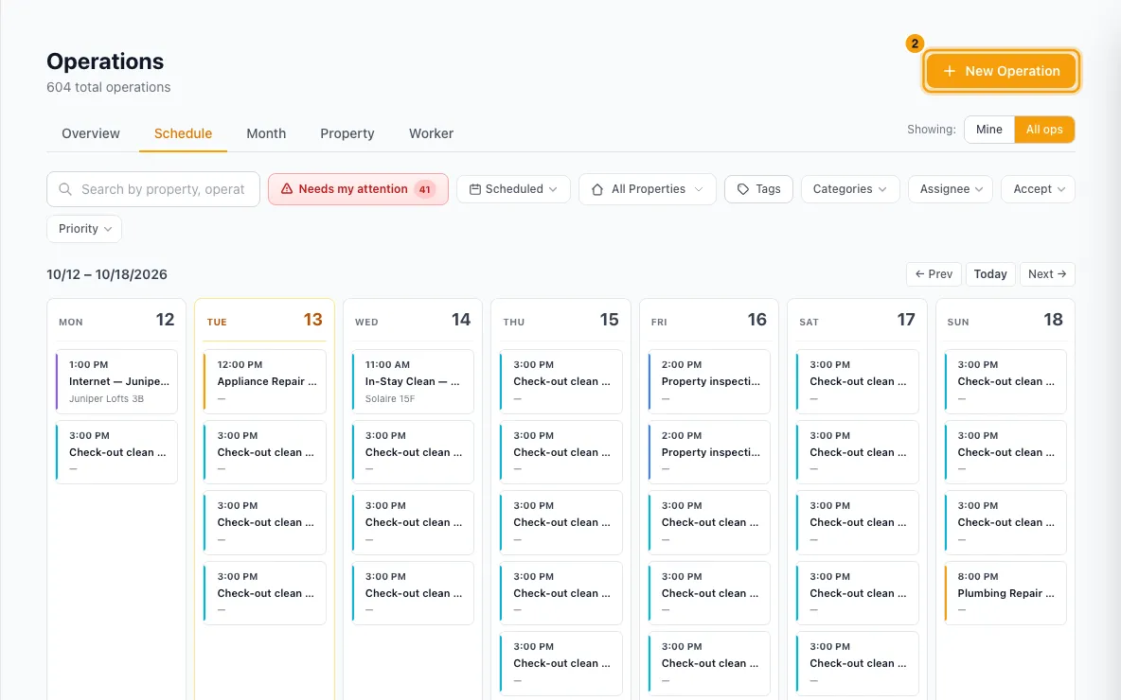Click the plus icon in New Operation
Viewport: 1121px width, 700px height.
(949, 72)
